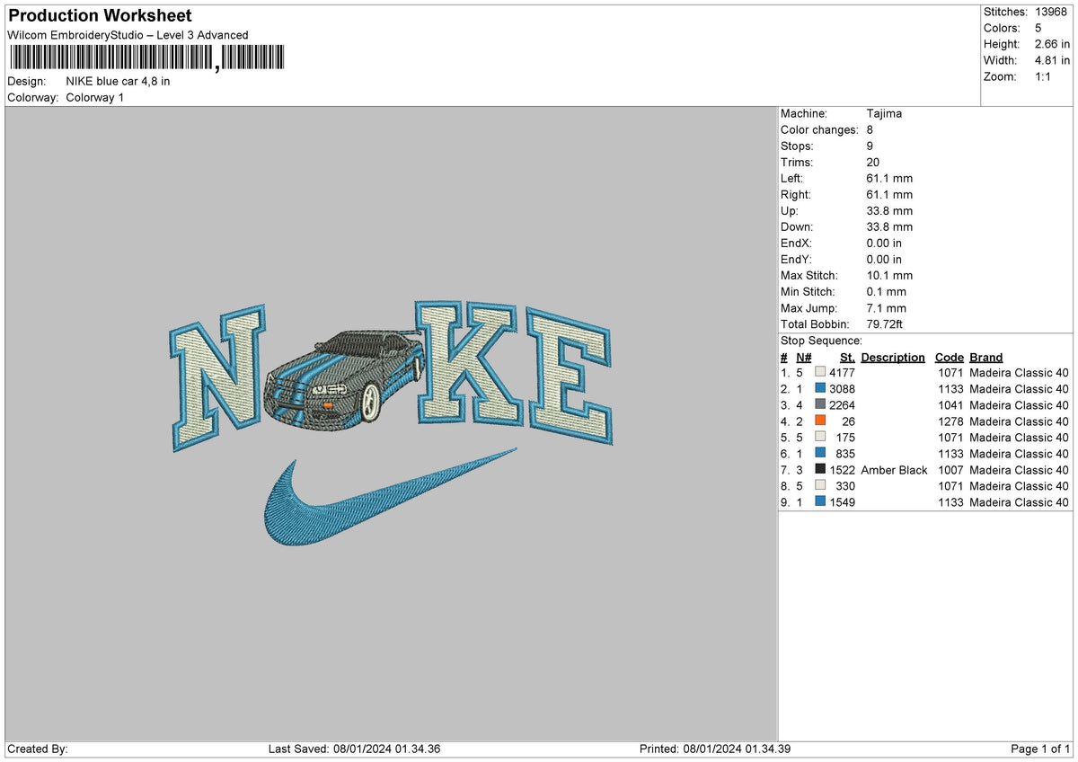Click 'Page 1 of 1' in footer
Screen dimensions: 1078x762
tap(1040, 749)
